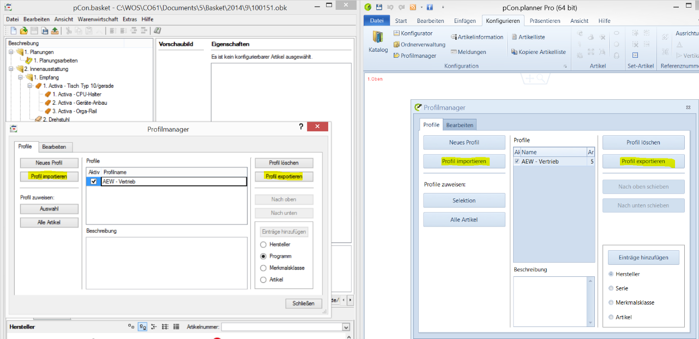Select Hersteller radio button in basket Profilmanager
This screenshot has width=699, height=339.
coord(263,245)
